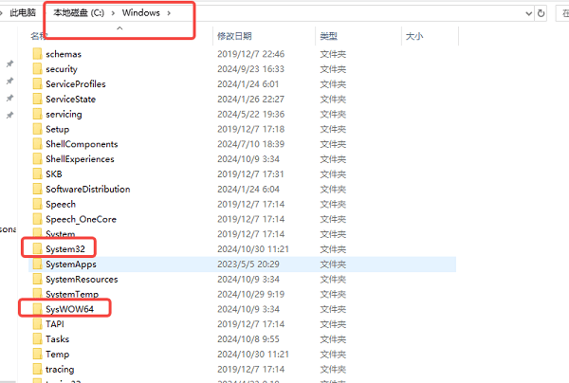The height and width of the screenshot is (383, 569).
Task: Click the Windows breadcrumb segment
Action: click(x=140, y=13)
